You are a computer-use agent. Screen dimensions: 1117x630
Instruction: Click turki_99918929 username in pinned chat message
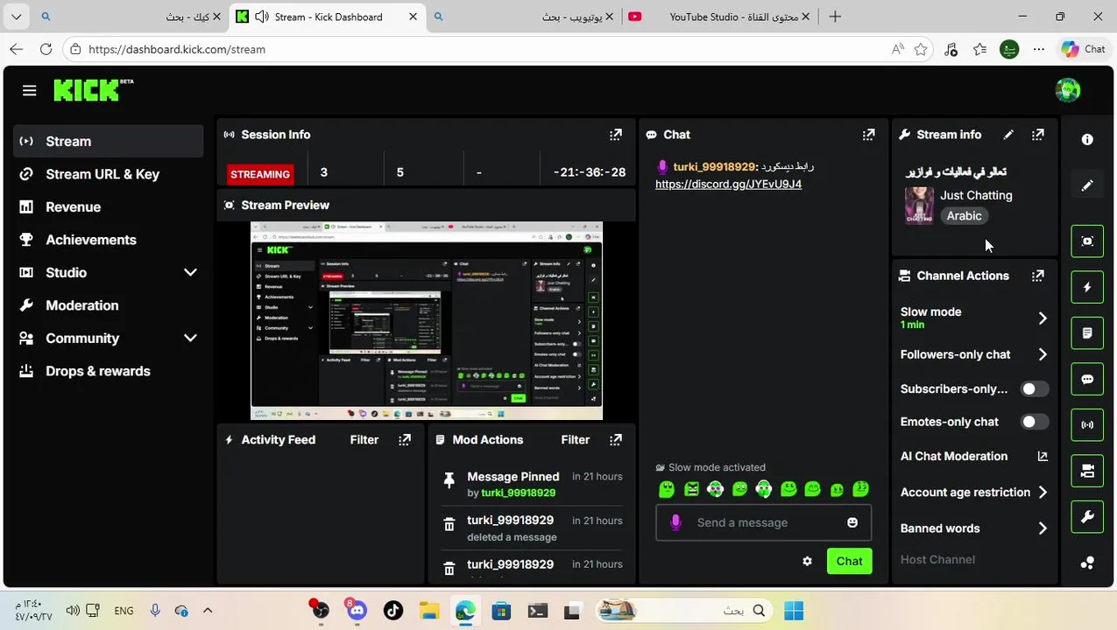(714, 167)
